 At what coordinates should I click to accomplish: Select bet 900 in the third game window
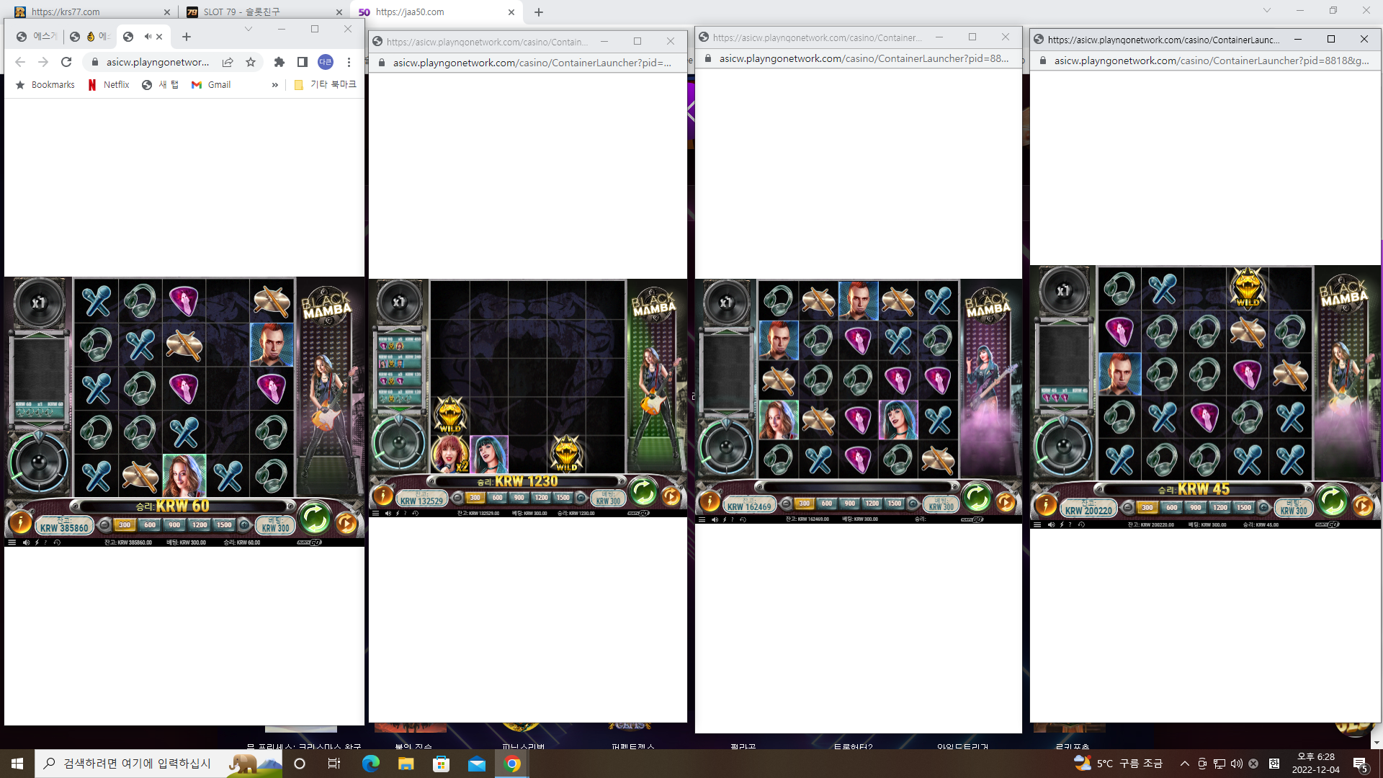[x=850, y=504]
